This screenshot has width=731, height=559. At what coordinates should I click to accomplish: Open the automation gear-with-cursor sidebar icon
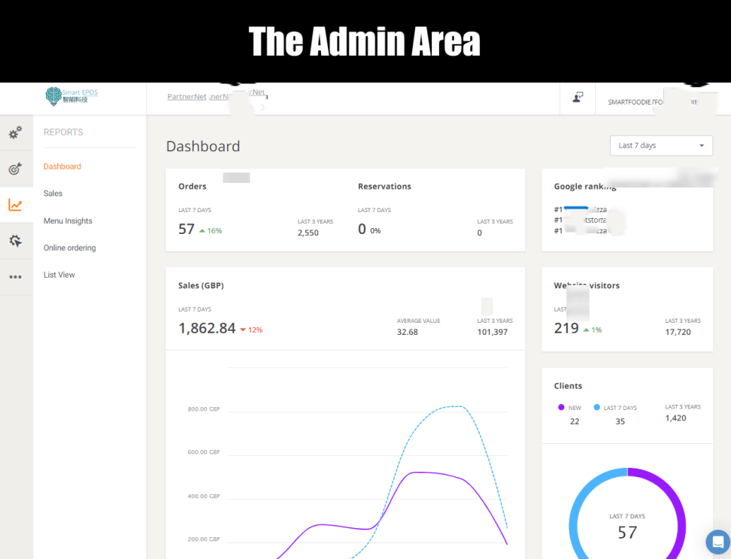(x=16, y=240)
